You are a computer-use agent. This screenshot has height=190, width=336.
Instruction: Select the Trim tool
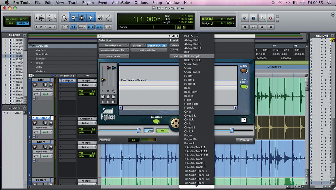(x=74, y=18)
